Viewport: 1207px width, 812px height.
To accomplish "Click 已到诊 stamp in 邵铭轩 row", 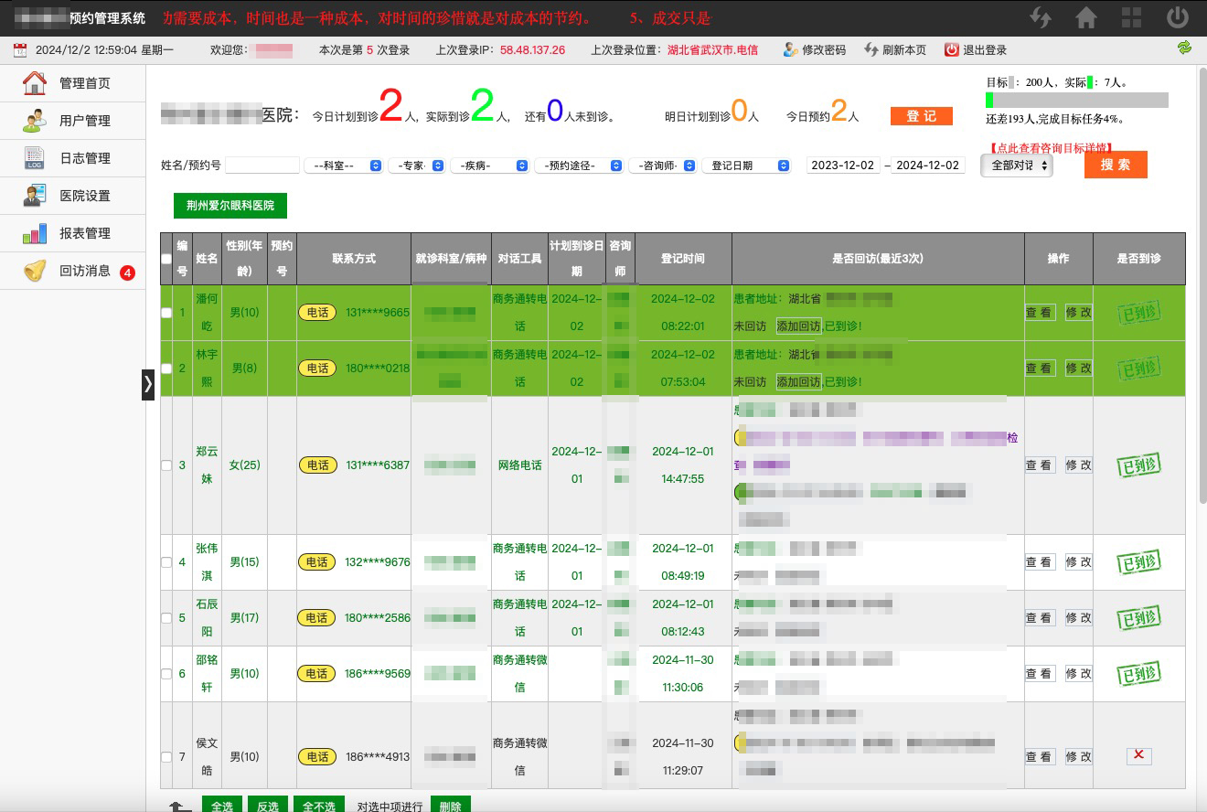I will (x=1139, y=674).
